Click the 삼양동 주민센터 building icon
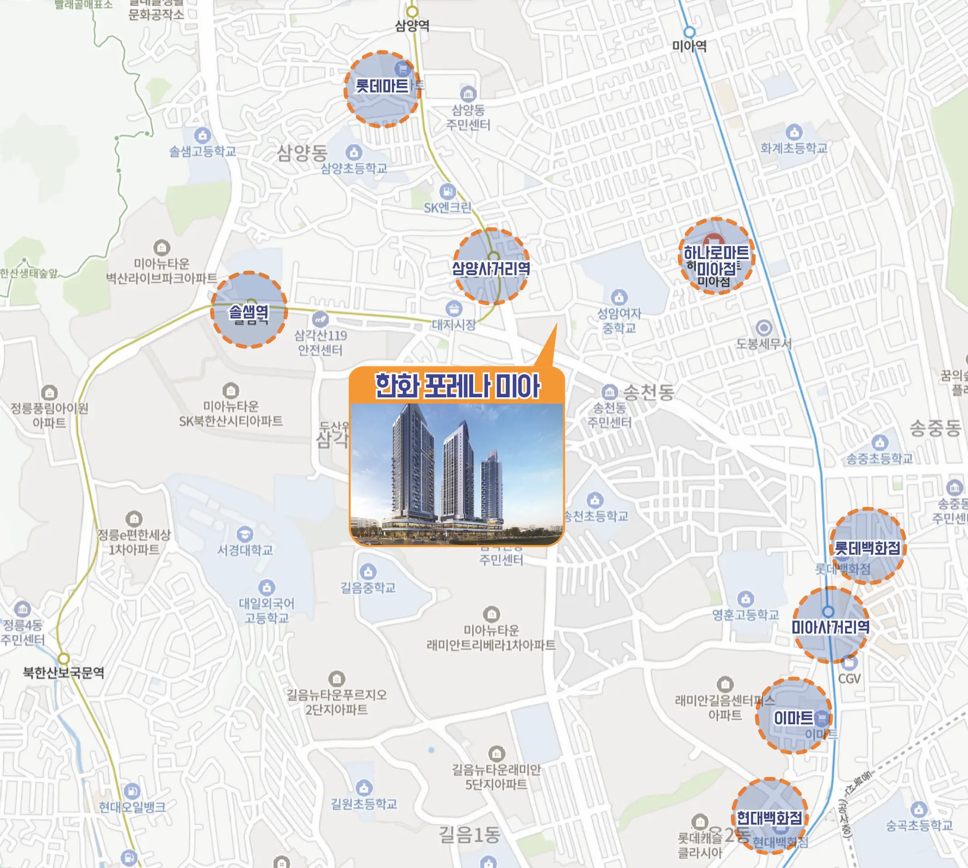The width and height of the screenshot is (968, 868). coord(468,94)
